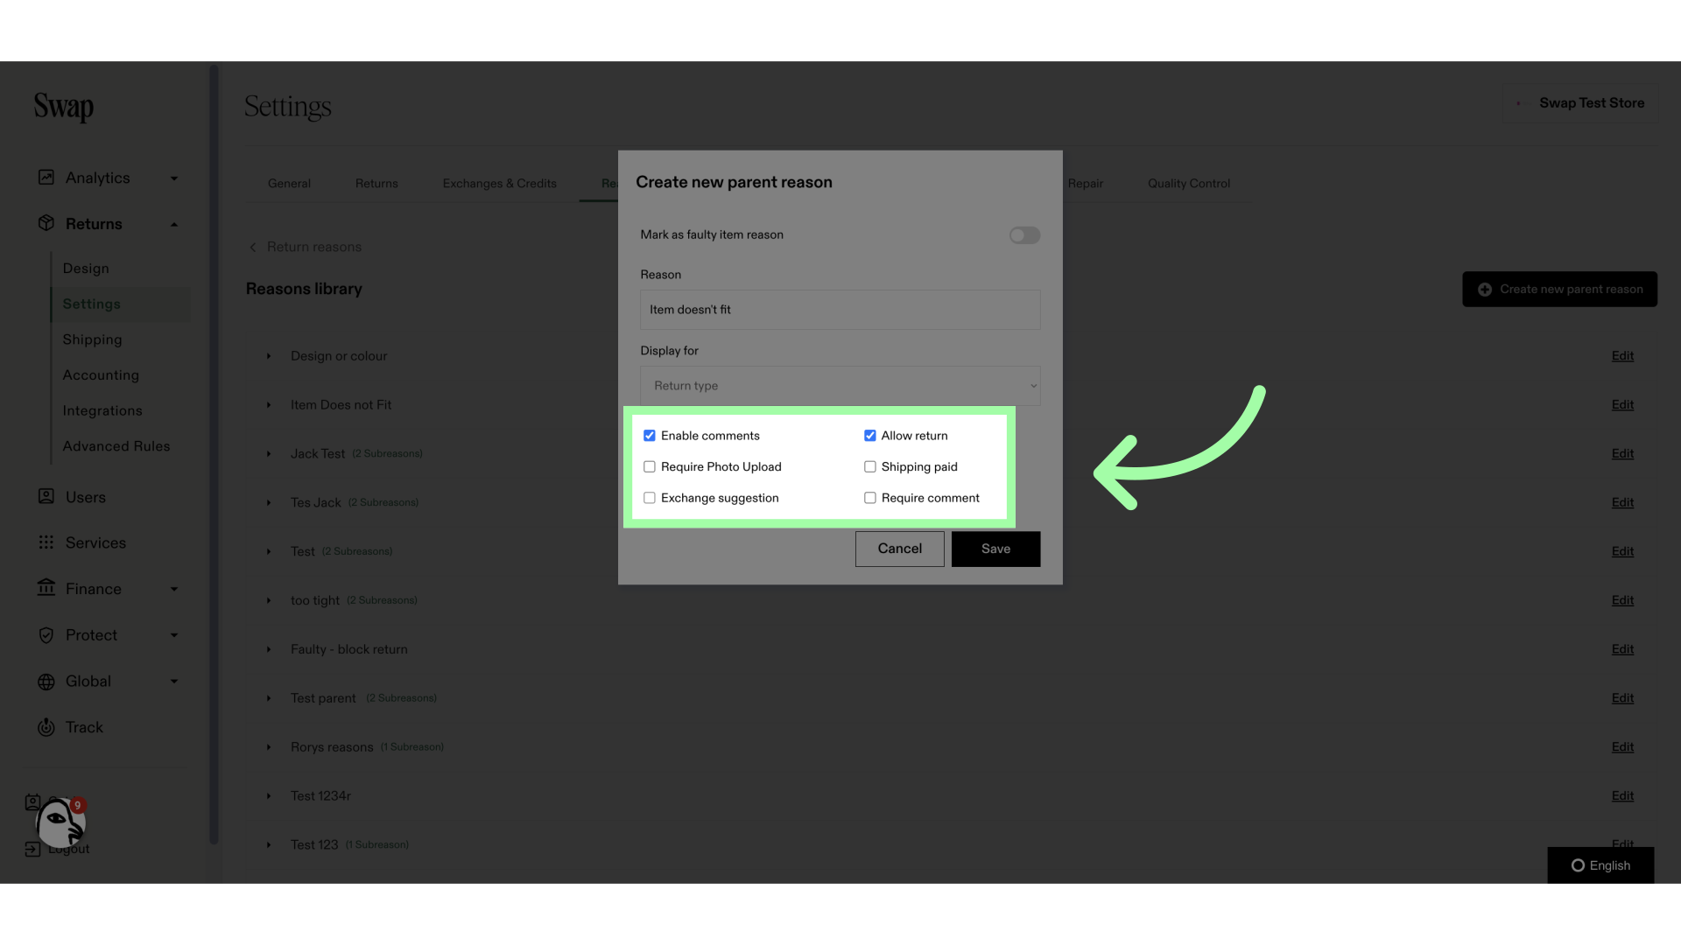The height and width of the screenshot is (945, 1681).
Task: Click the Returns box icon in sidebar
Action: click(x=46, y=223)
